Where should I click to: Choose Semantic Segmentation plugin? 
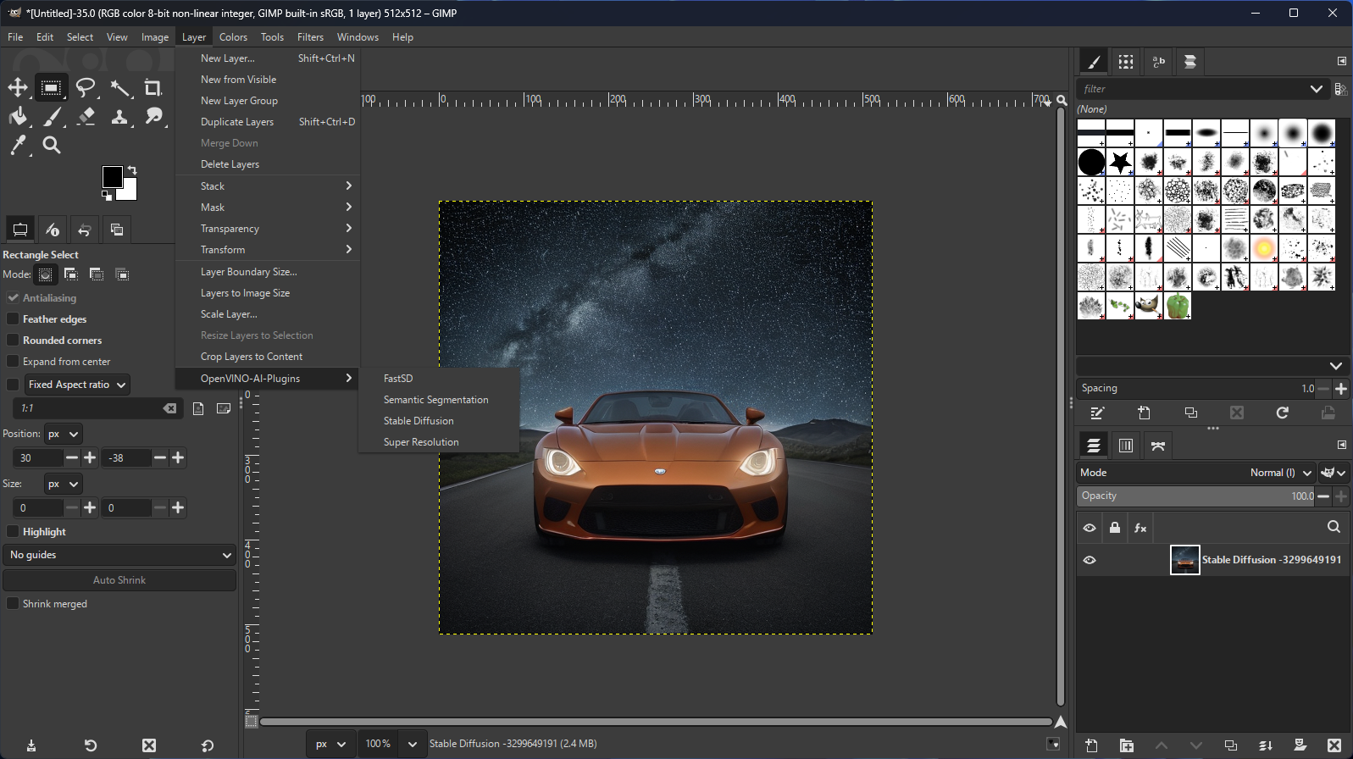[x=435, y=400]
